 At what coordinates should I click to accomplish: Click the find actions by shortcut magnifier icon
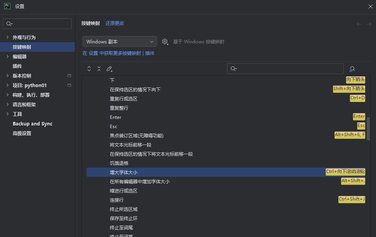point(352,69)
